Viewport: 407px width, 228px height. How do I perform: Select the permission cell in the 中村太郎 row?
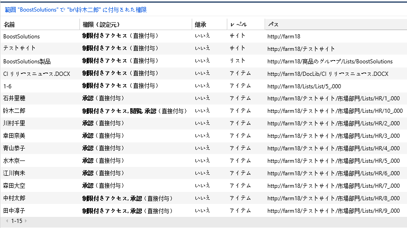click(128, 198)
